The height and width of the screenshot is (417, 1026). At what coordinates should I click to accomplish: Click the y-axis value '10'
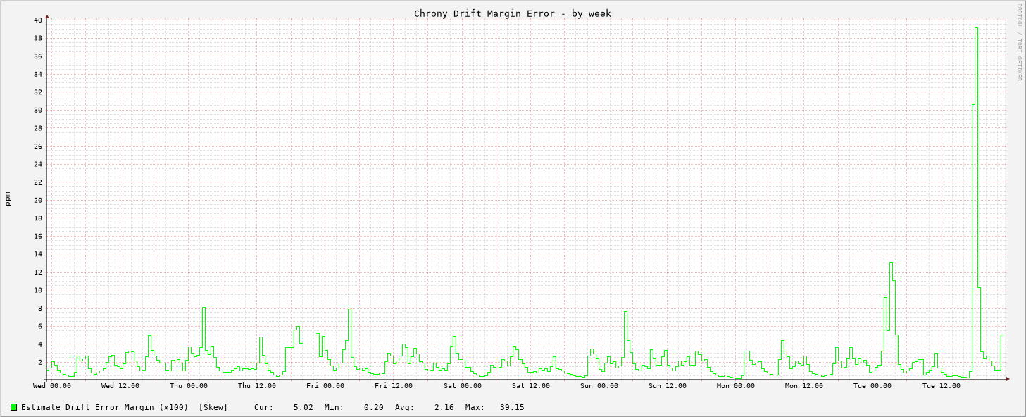point(38,290)
